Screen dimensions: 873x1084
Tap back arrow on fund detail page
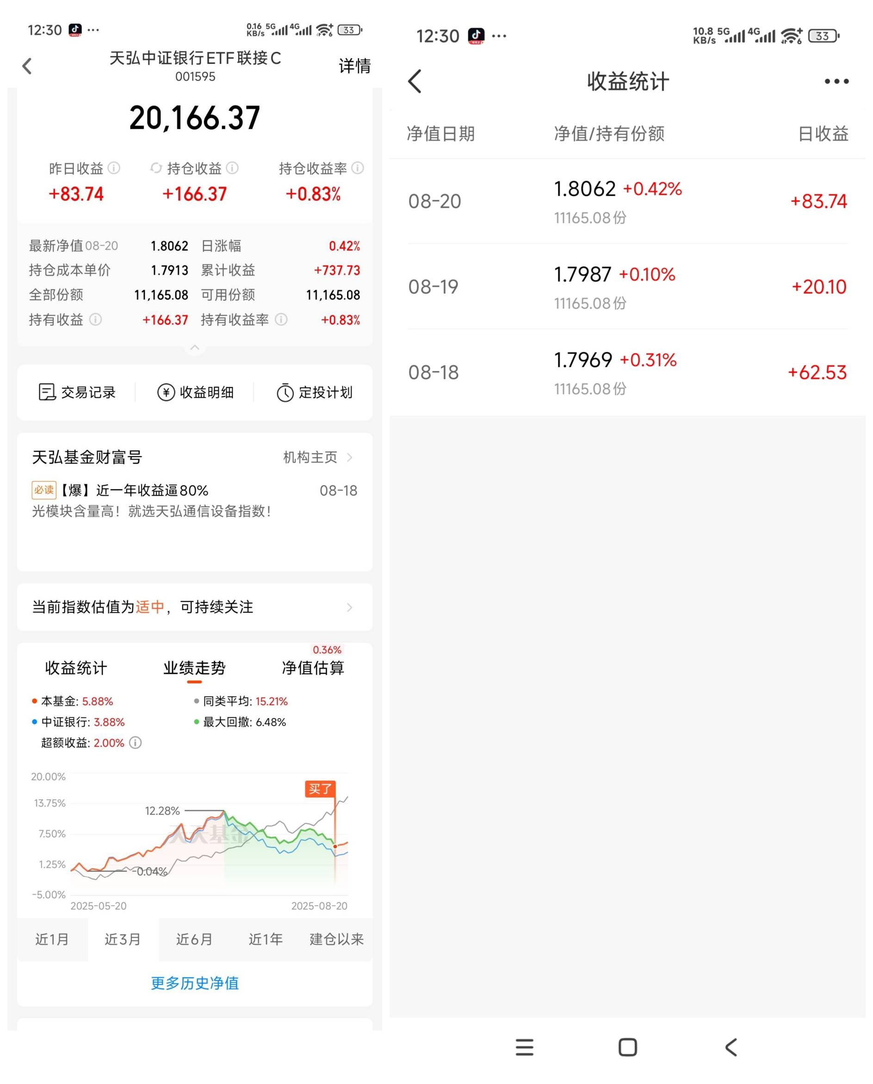click(27, 66)
